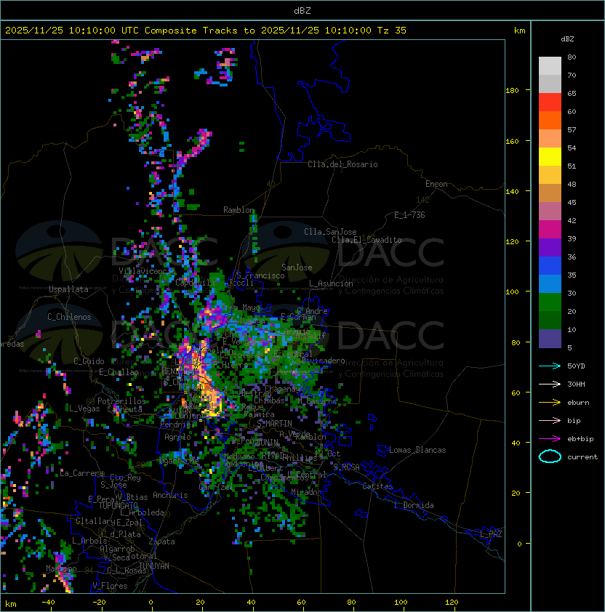This screenshot has height=612, width=605.
Task: Click the gray 70 dBZ color swatch
Action: [x=550, y=84]
